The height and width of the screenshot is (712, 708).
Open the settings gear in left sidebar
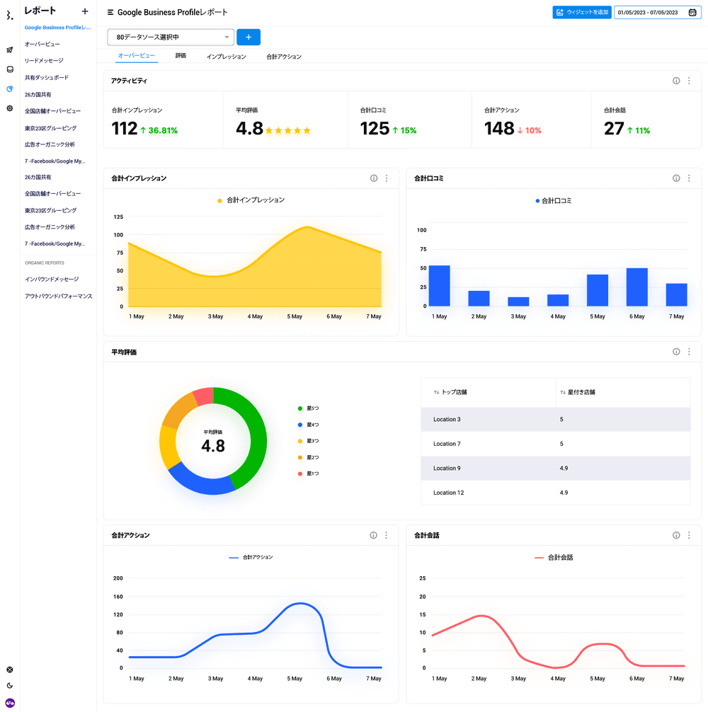[x=10, y=108]
